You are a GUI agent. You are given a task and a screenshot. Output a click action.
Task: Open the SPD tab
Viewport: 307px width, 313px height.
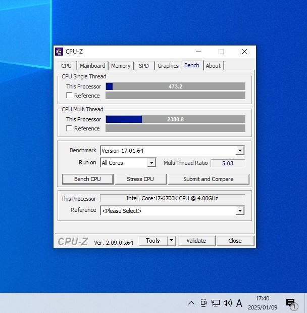144,66
